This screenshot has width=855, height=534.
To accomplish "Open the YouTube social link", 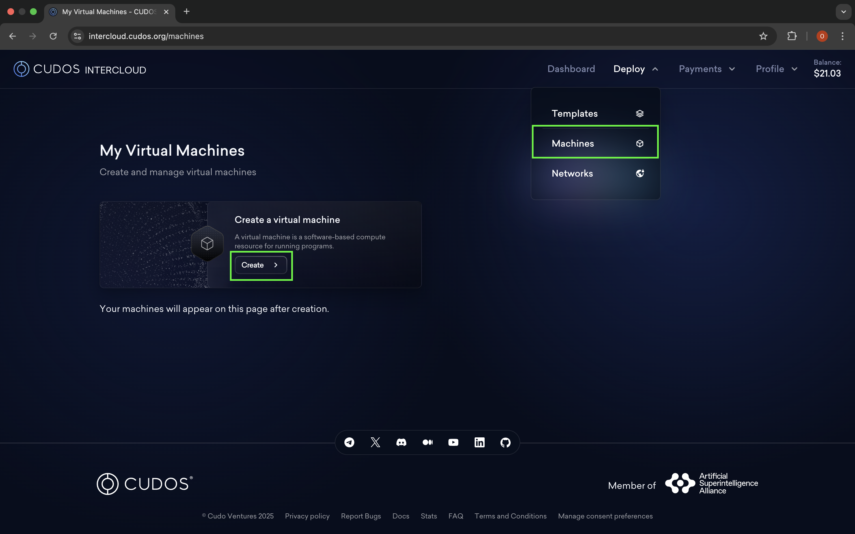I will [453, 442].
